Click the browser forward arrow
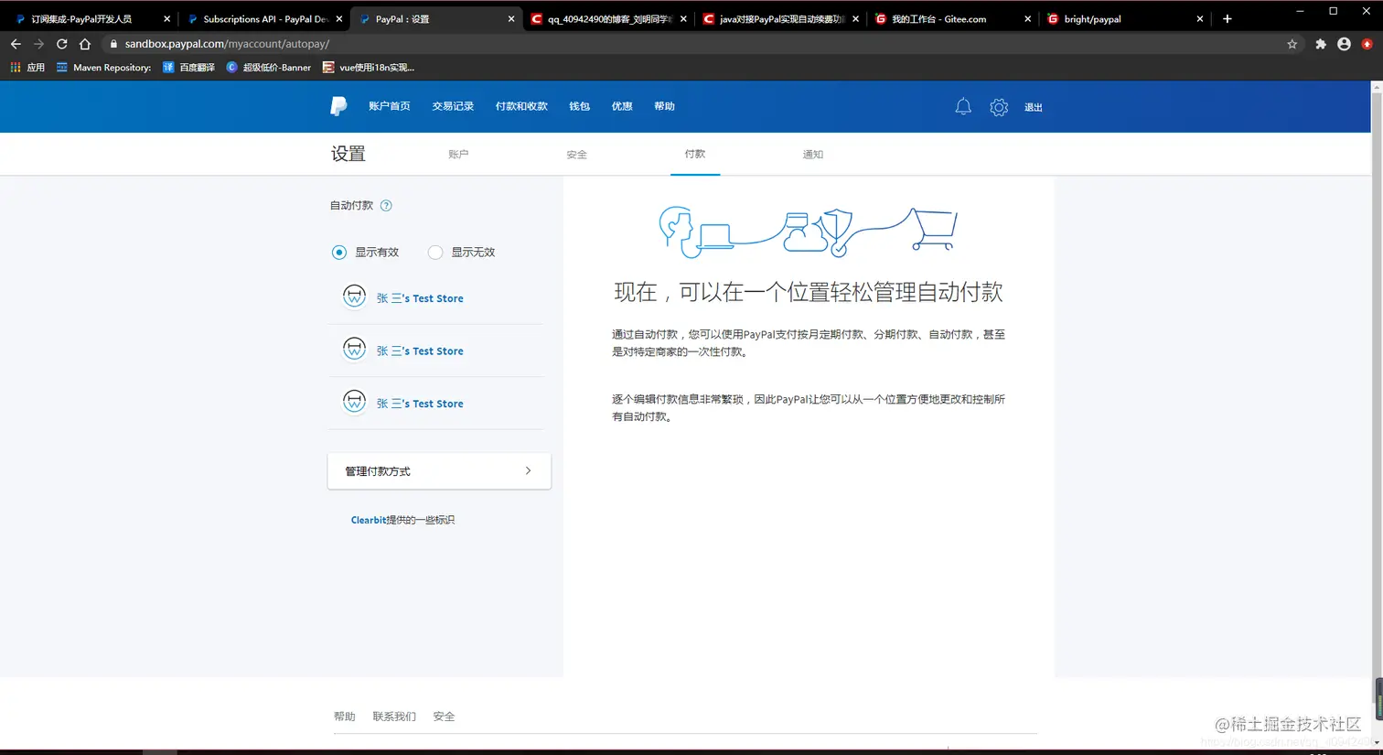Image resolution: width=1383 pixels, height=755 pixels. point(38,44)
